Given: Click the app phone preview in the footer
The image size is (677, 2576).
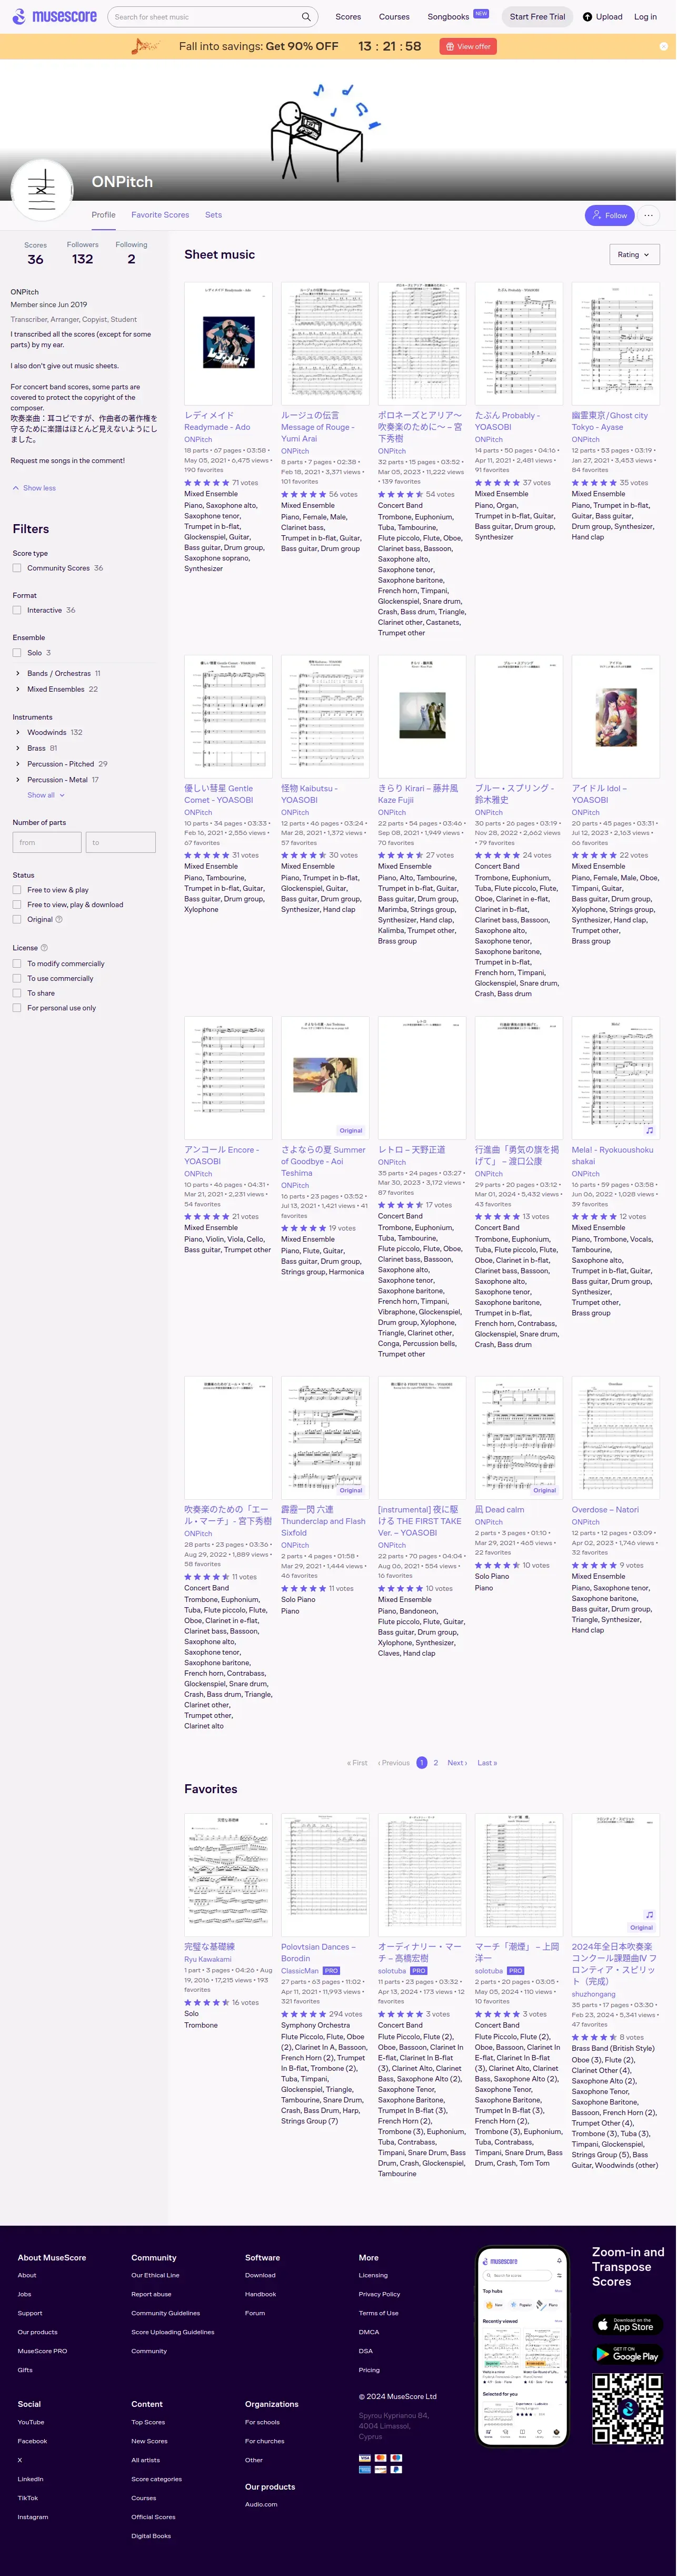Looking at the screenshot, I should (x=523, y=2346).
